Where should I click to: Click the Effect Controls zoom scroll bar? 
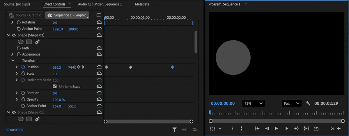pyautogui.click(x=148, y=121)
